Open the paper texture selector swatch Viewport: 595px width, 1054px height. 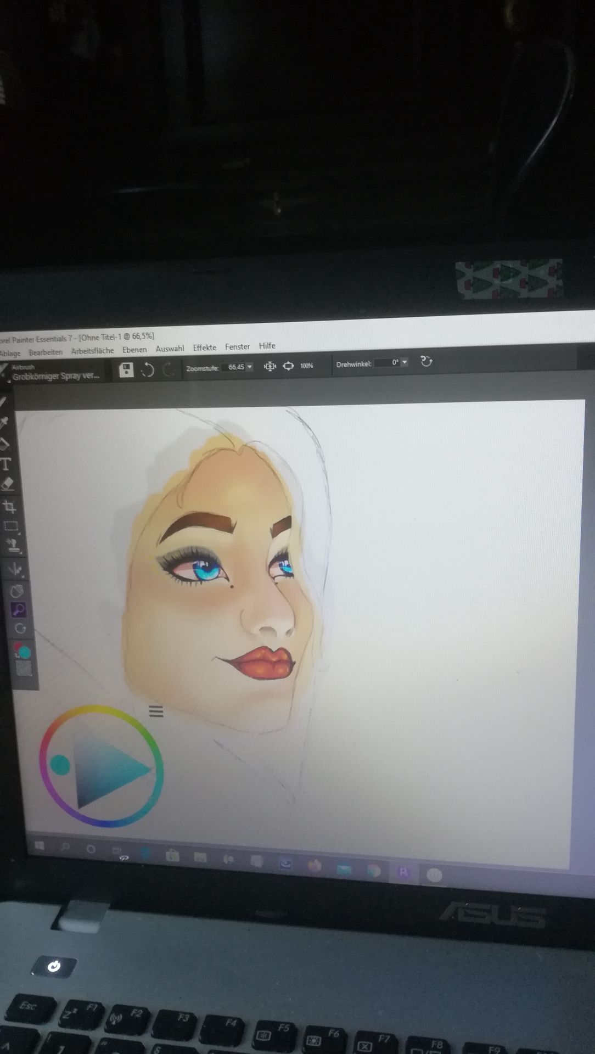pos(24,669)
